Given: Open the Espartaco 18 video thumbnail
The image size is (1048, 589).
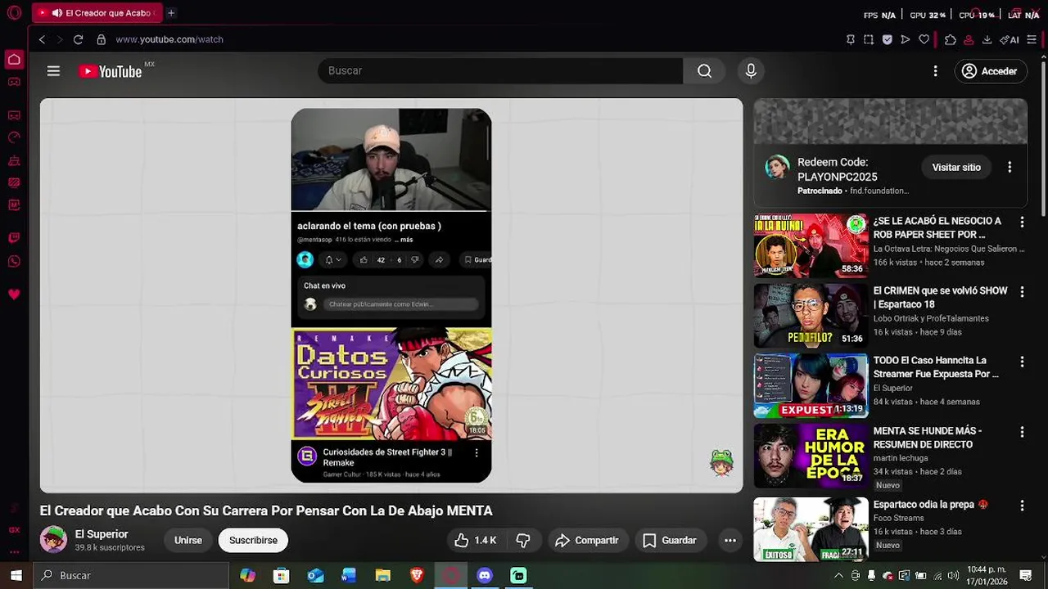Looking at the screenshot, I should click(x=811, y=315).
